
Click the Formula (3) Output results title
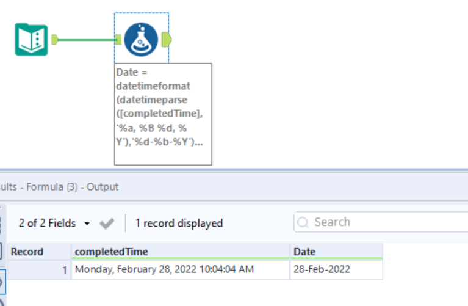pos(60,187)
